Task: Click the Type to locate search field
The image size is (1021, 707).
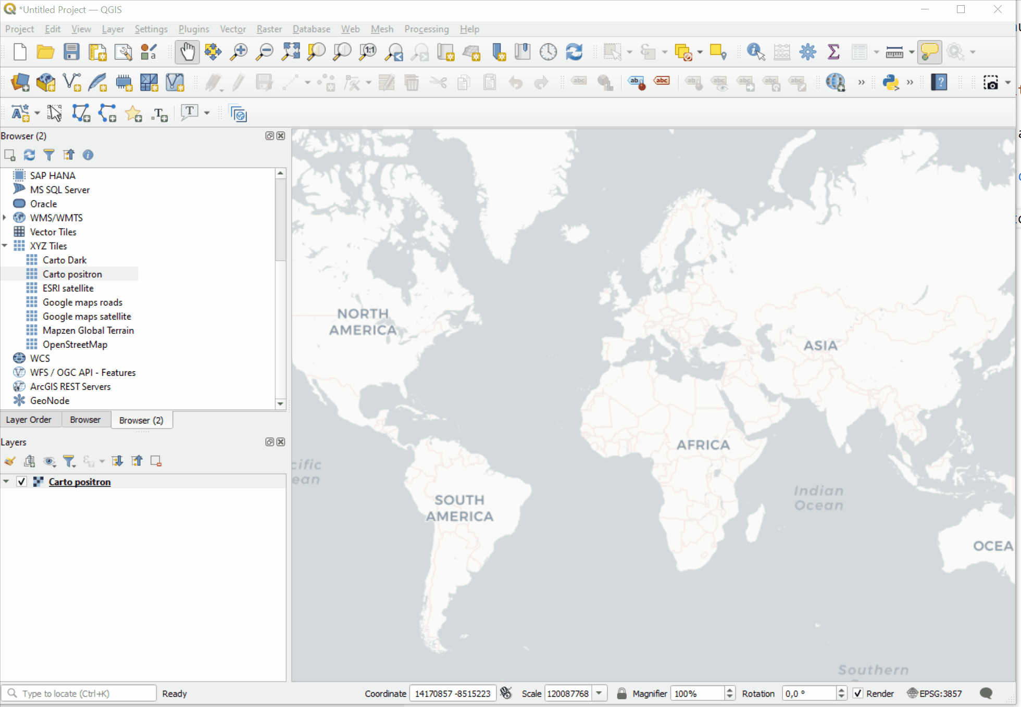Action: click(x=83, y=693)
